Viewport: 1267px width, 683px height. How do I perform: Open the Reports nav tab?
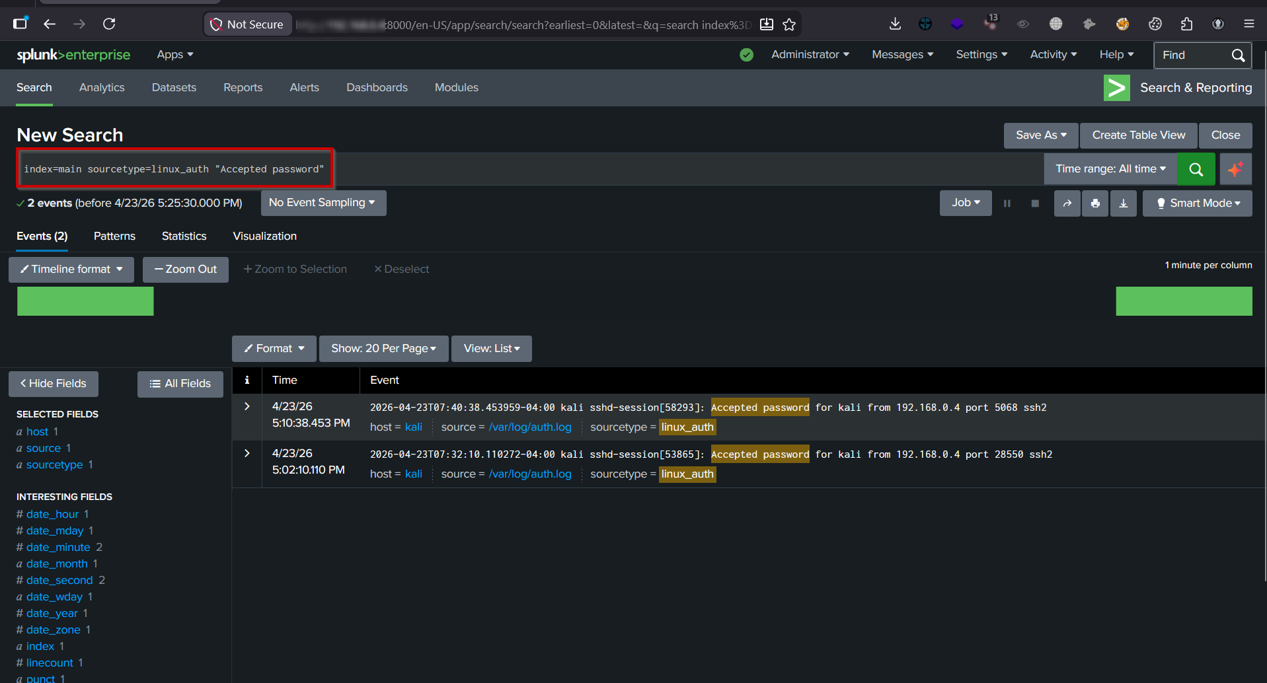pyautogui.click(x=243, y=88)
